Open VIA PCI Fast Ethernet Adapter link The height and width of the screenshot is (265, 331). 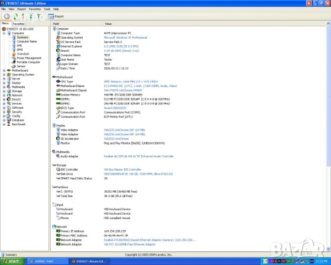130,244
